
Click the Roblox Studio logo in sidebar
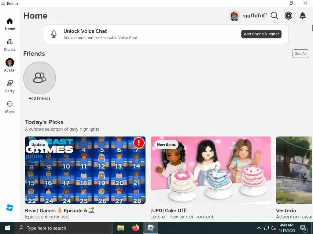(x=9, y=208)
